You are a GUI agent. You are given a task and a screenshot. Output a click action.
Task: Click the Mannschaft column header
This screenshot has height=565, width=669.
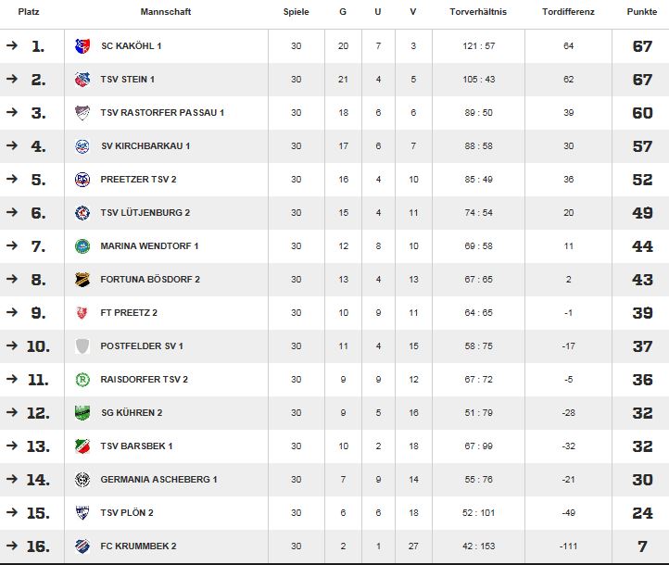click(x=166, y=12)
